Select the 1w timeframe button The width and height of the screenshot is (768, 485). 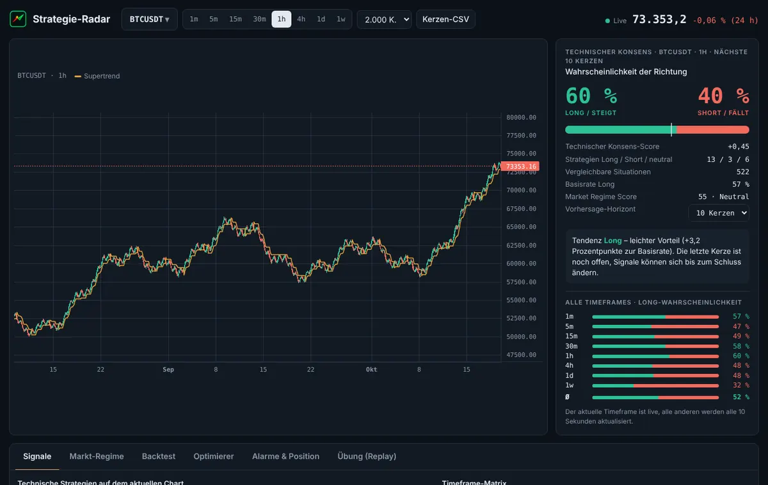341,19
